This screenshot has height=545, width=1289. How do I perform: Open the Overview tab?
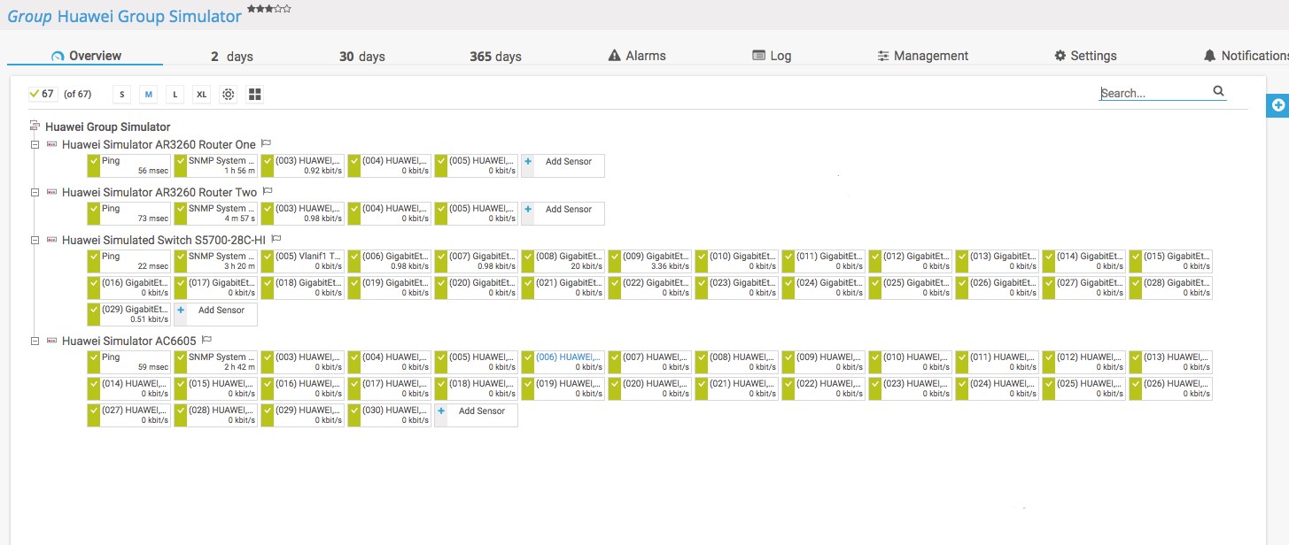(86, 56)
